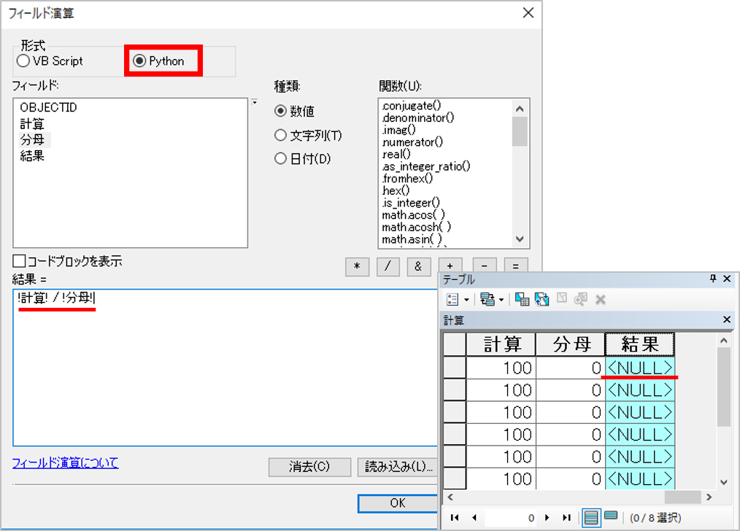Image resolution: width=740 pixels, height=531 pixels.
Task: Select the 数値 type radio button
Action: point(280,111)
